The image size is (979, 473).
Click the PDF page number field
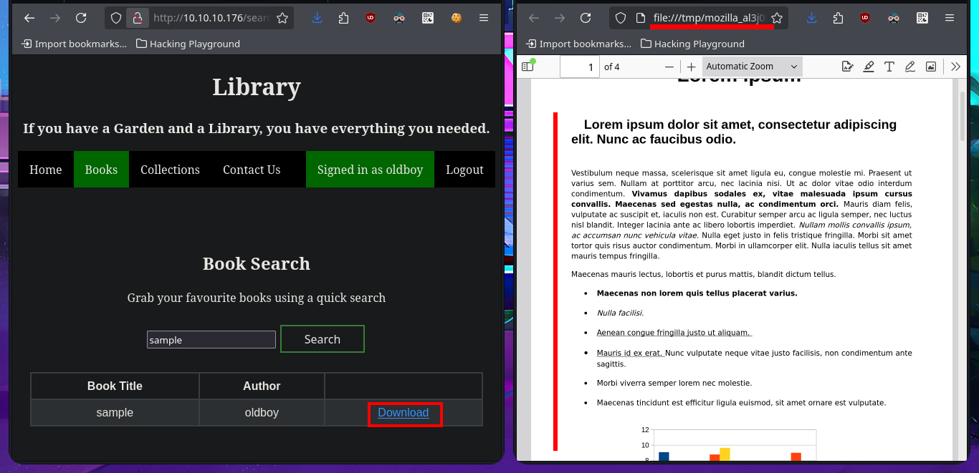tap(580, 67)
